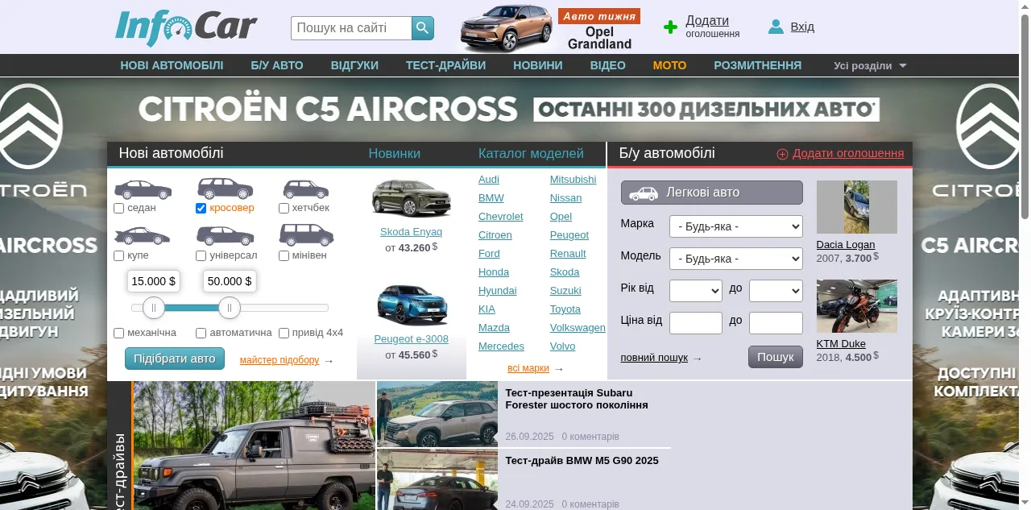Click the price 'до' input field
Image resolution: width=1031 pixels, height=510 pixels.
pos(776,323)
